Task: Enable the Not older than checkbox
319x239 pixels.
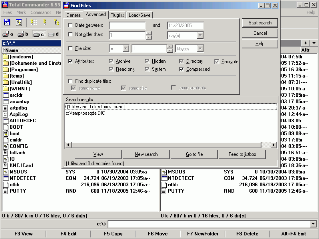Action: click(70, 34)
